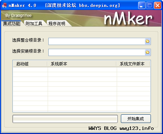Start integration with 开始集成 button
This screenshot has width=163, height=134.
pyautogui.click(x=136, y=119)
